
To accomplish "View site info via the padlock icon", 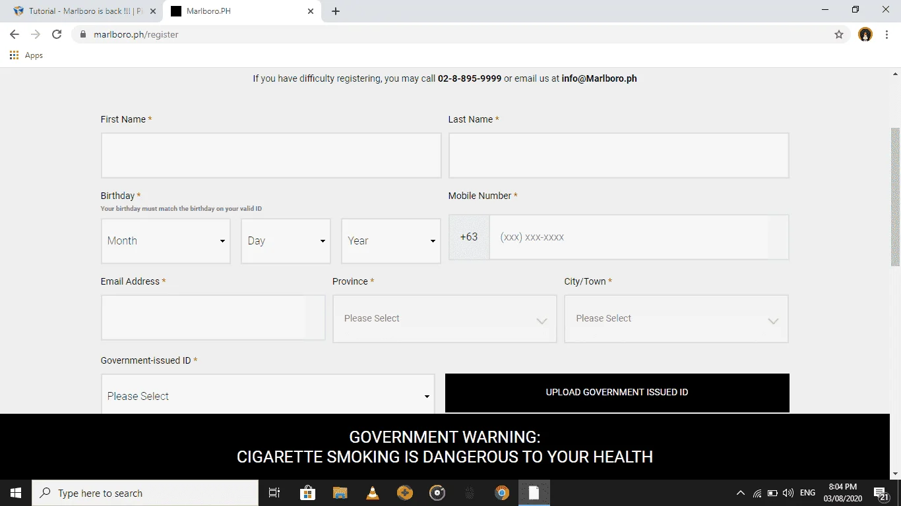I will pos(83,34).
